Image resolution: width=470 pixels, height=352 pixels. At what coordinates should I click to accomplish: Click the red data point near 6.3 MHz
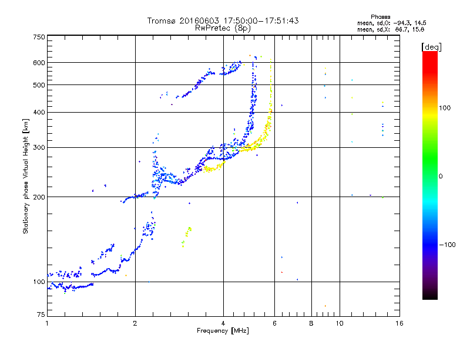[x=282, y=272]
